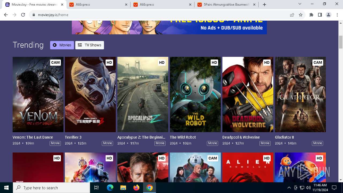Switch to the second AliExpress tab
Viewport: 343px width, 193px height.
(163, 5)
